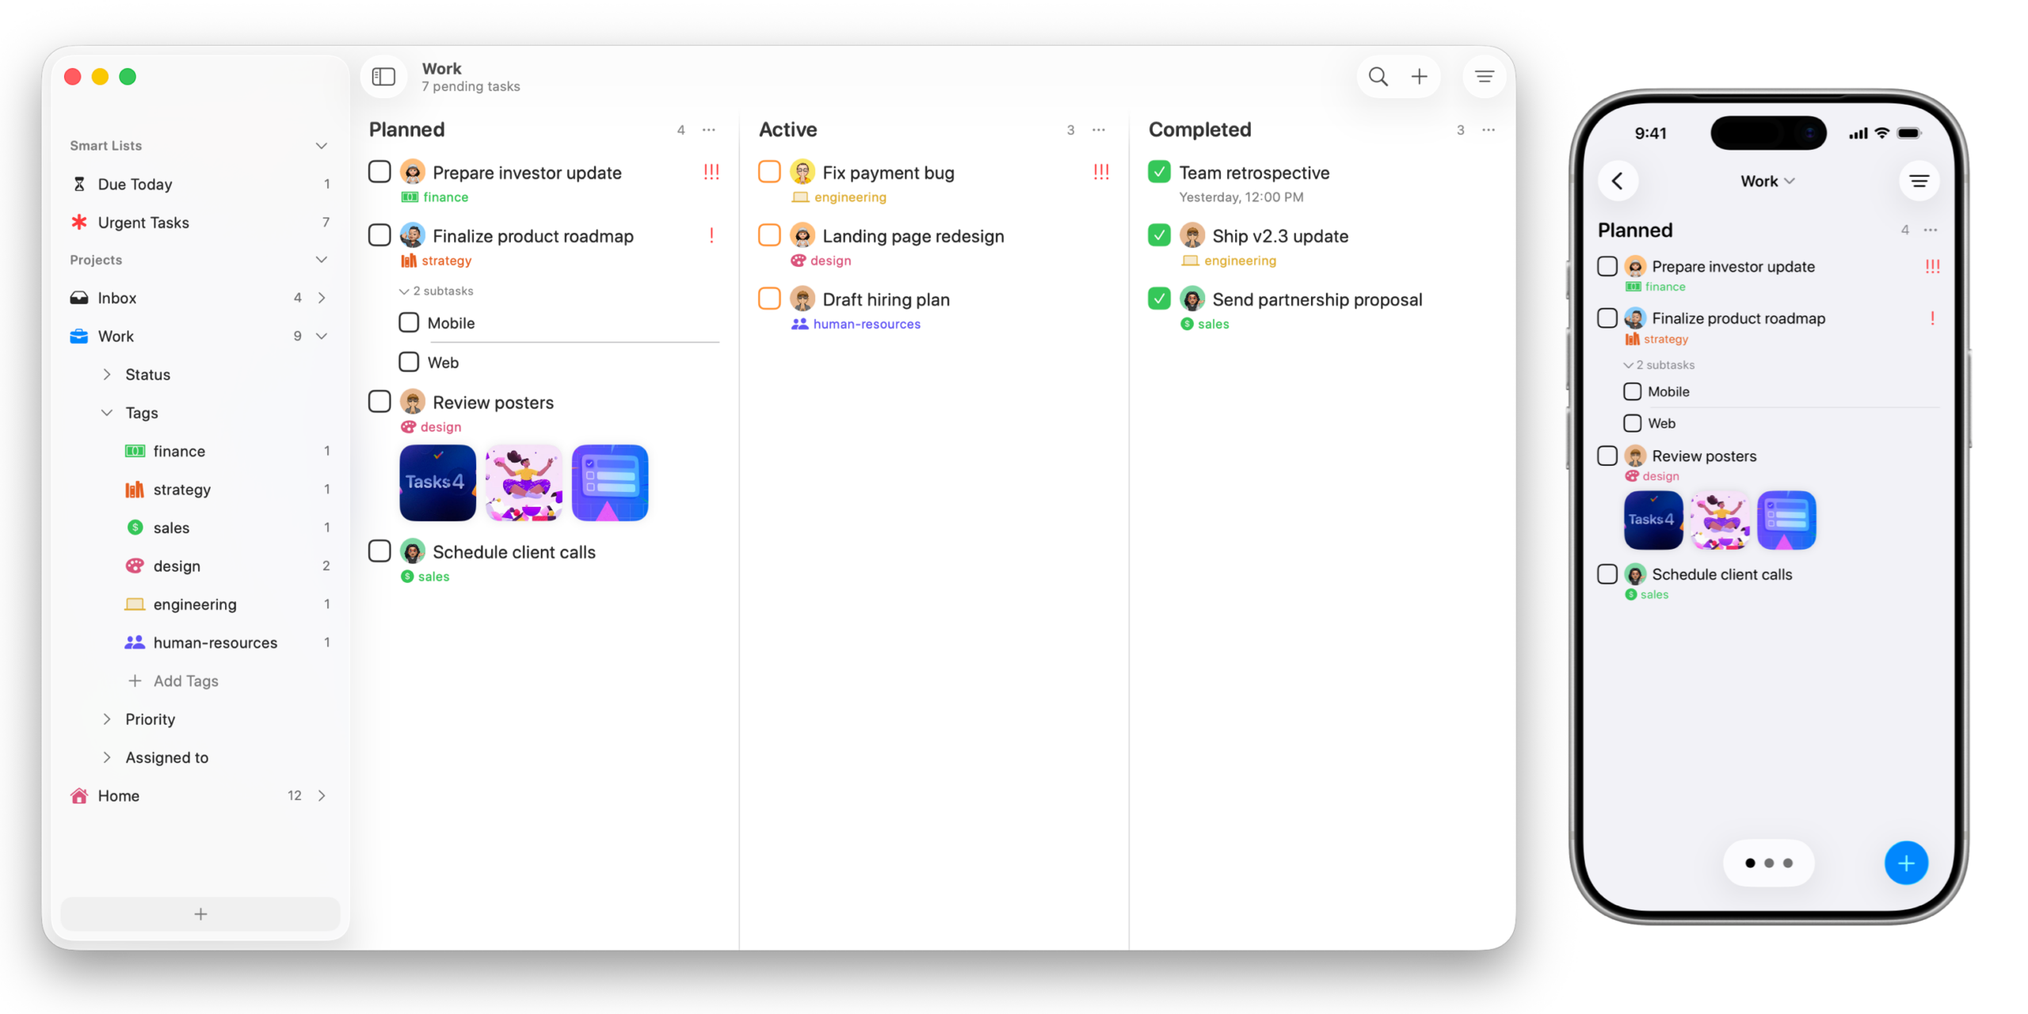Click Add Tags in the sidebar
2028x1014 pixels.
[185, 681]
